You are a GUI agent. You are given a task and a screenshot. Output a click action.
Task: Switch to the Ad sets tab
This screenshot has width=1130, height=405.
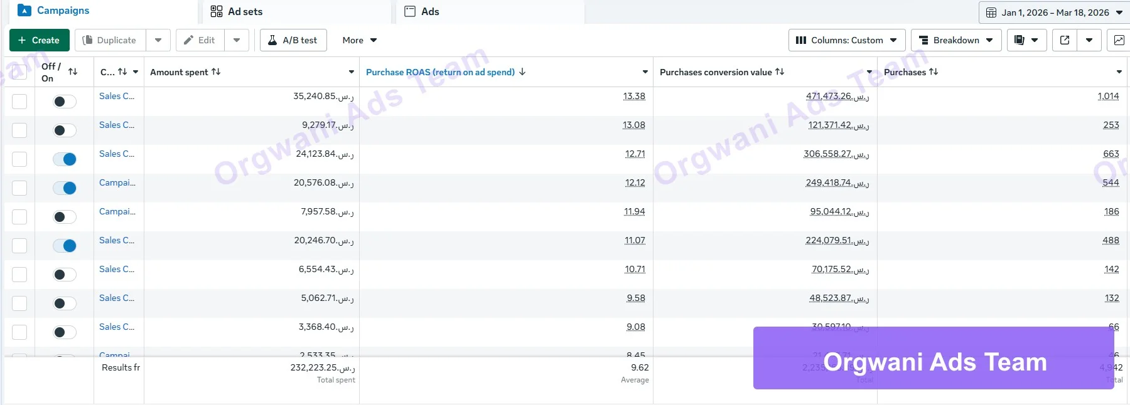point(245,11)
